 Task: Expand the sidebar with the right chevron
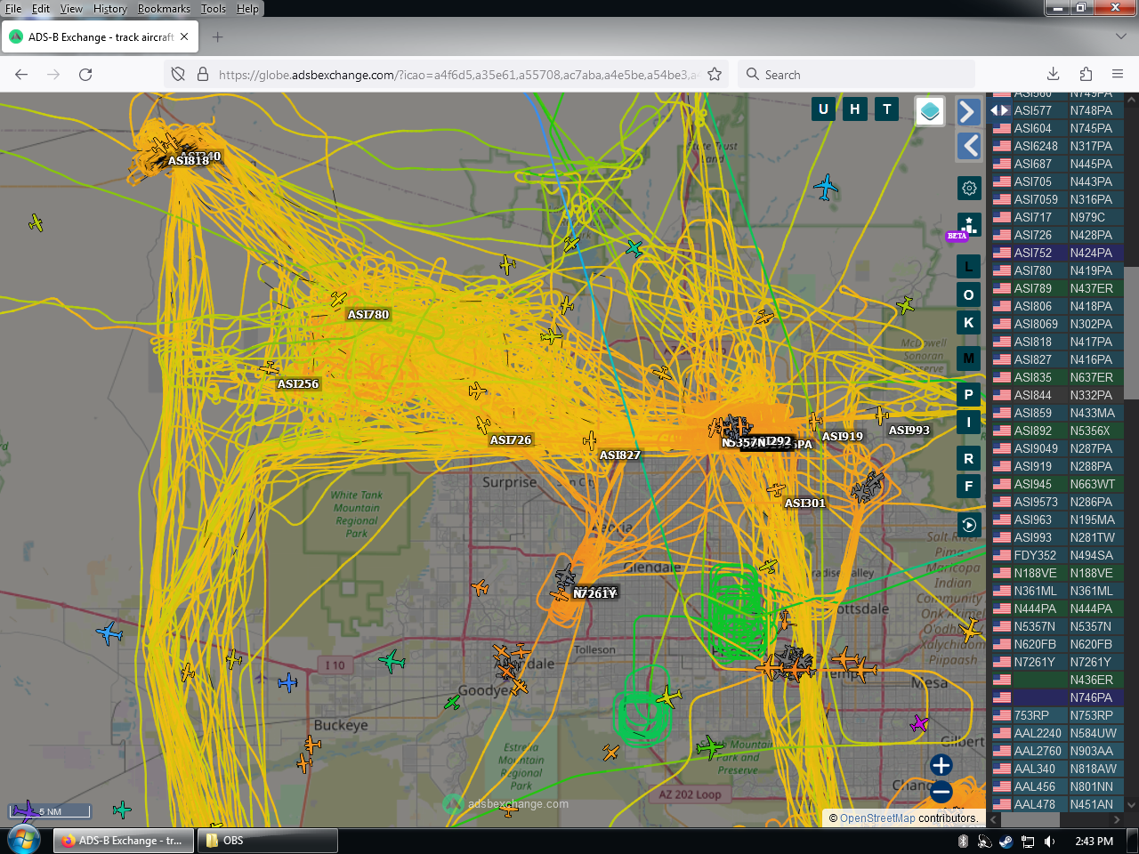pos(969,111)
